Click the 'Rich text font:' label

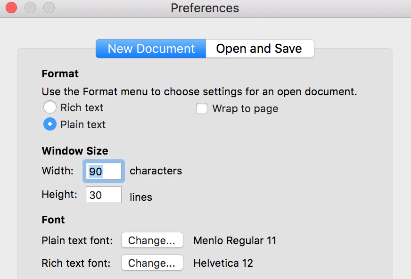[x=76, y=263]
